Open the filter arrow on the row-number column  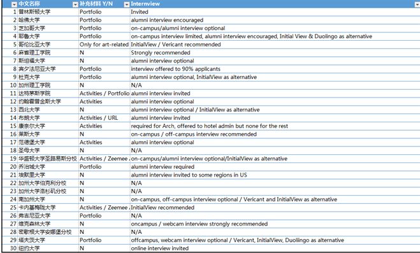[x=14, y=4]
